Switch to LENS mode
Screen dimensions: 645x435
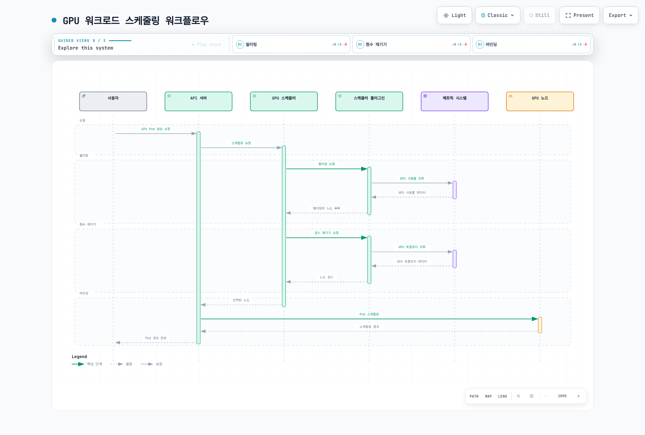pos(503,396)
